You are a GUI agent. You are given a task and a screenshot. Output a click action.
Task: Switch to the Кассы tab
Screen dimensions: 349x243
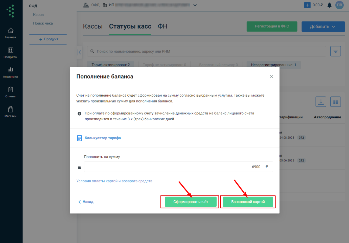click(93, 26)
